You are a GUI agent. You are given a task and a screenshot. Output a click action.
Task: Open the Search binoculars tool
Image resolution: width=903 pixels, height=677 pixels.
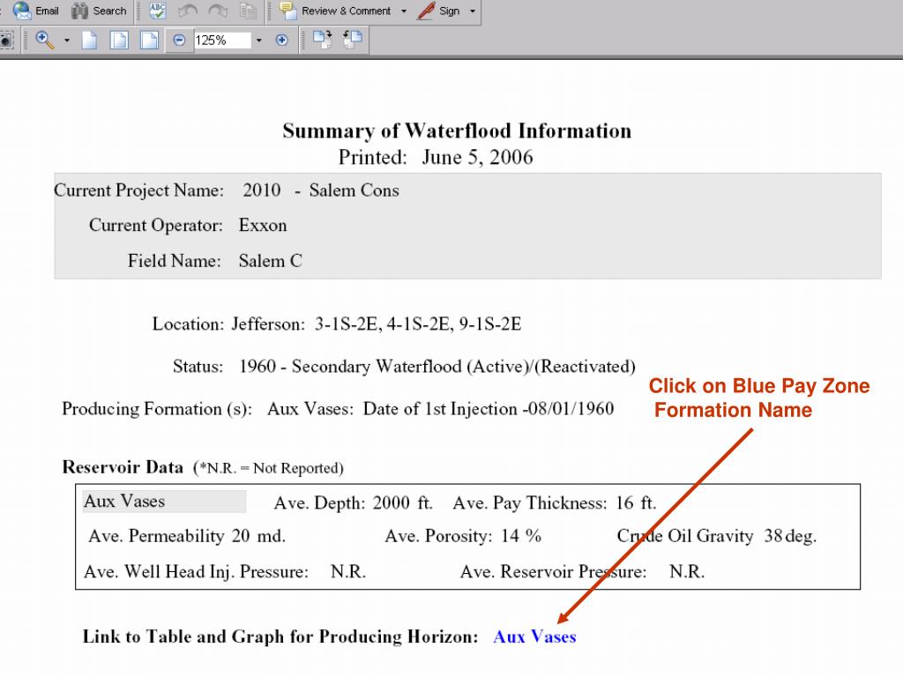click(x=99, y=11)
